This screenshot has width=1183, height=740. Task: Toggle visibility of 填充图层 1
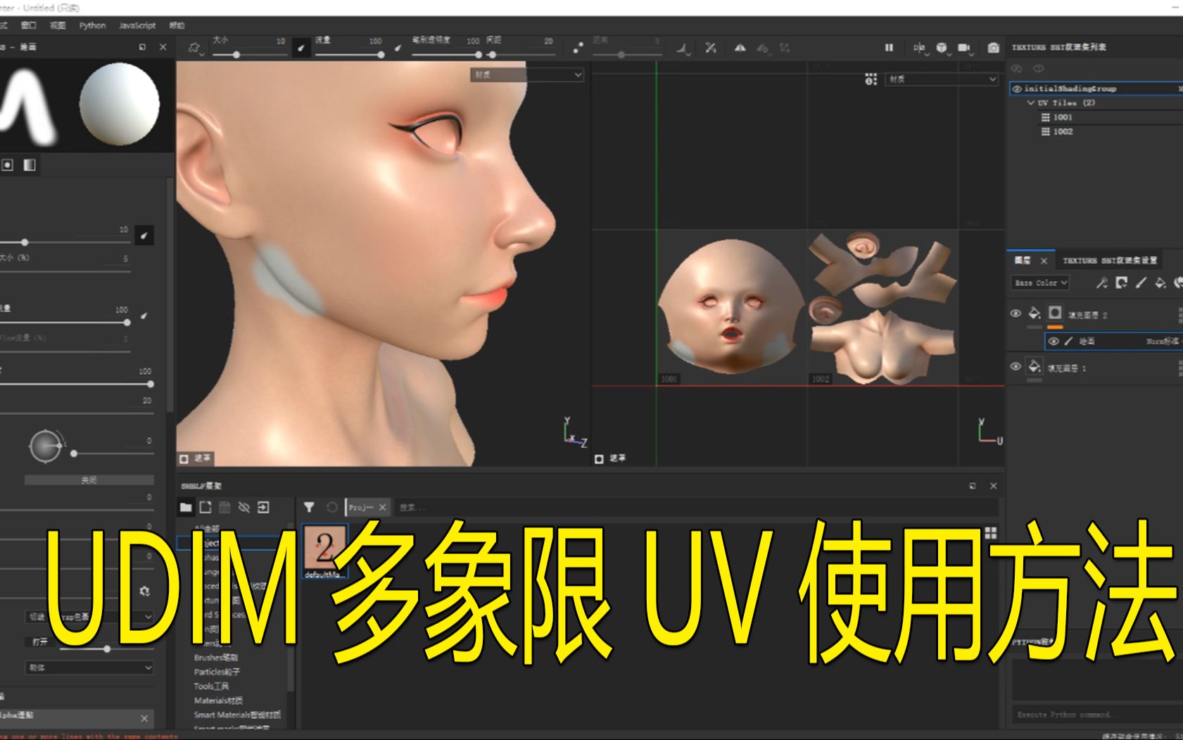pyautogui.click(x=1016, y=367)
